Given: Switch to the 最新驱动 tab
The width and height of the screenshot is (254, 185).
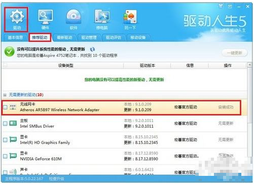Looking at the screenshot, I should point(64,38).
